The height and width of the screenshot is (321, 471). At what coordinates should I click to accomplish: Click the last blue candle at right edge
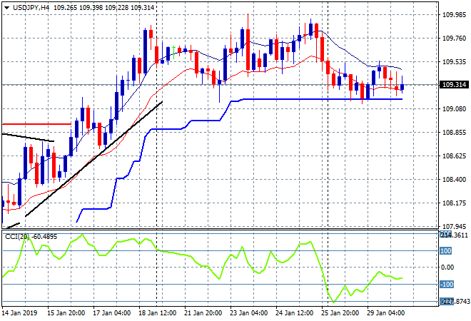[402, 87]
